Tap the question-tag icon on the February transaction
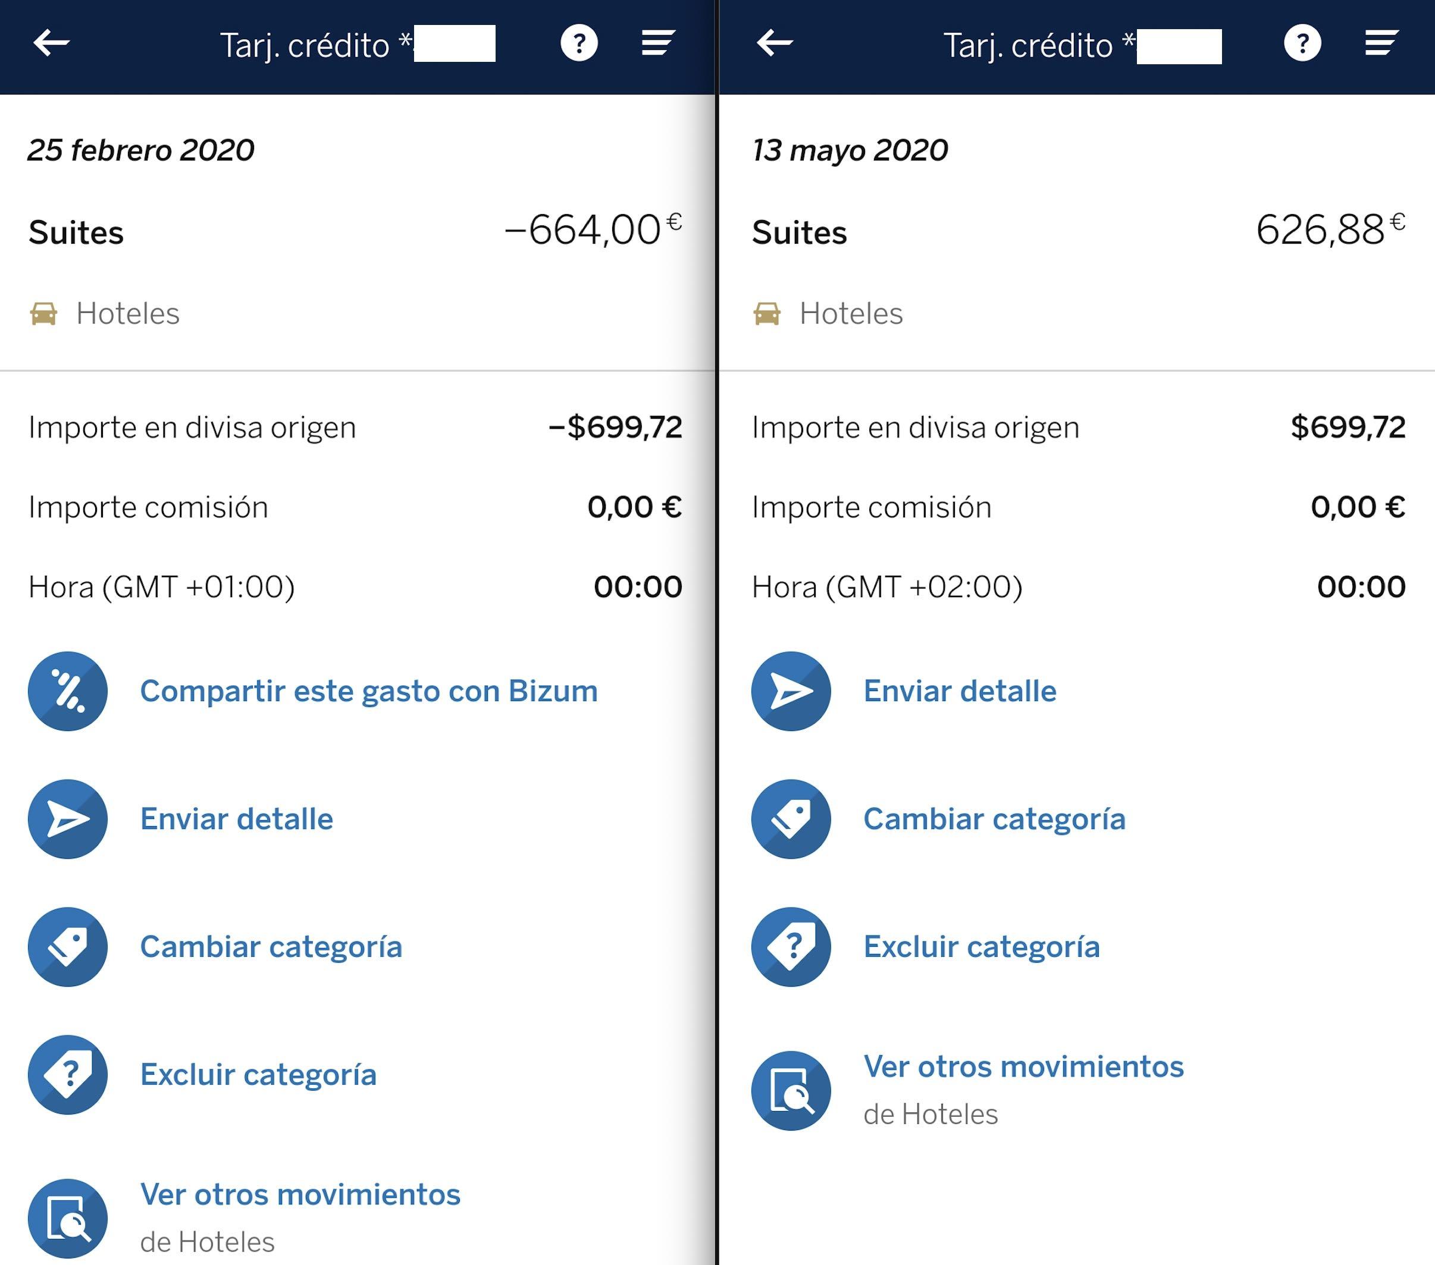Screen dimensions: 1435x1265 point(68,1074)
